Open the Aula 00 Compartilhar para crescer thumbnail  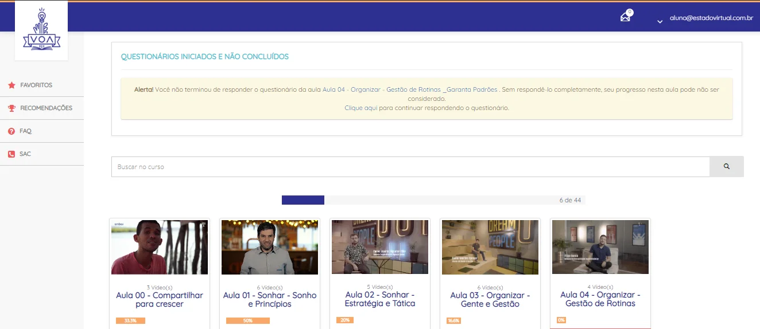(x=160, y=247)
